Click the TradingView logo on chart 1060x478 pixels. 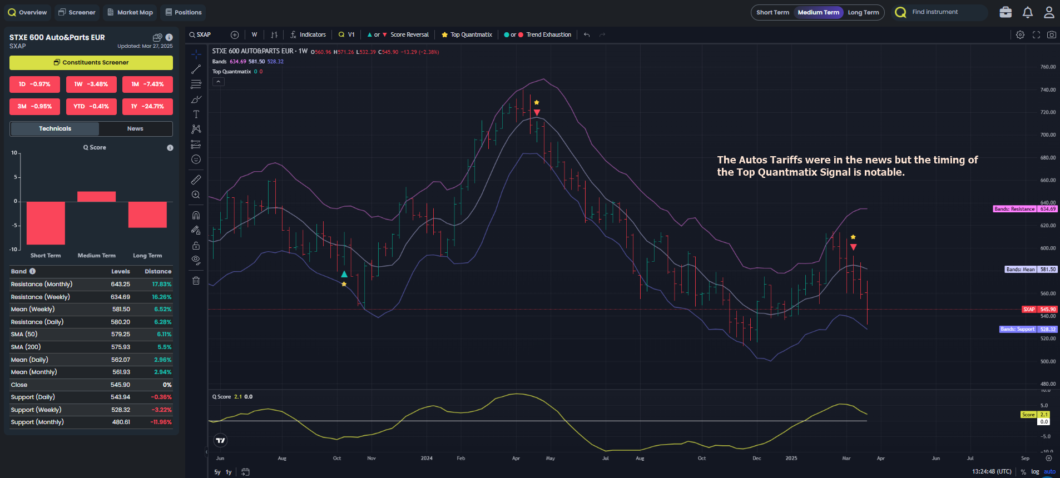tap(221, 440)
